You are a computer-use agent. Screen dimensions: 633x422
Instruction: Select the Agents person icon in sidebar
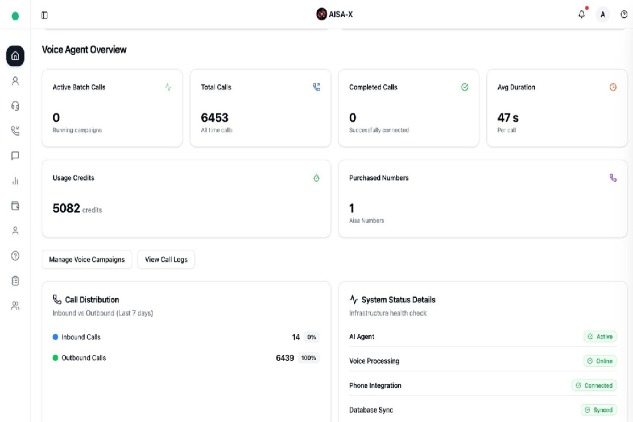tap(15, 80)
